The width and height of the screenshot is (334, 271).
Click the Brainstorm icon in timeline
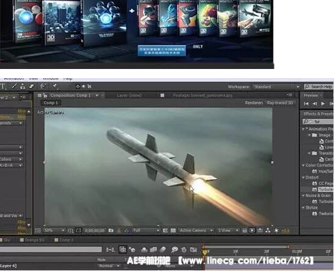(x=174, y=249)
